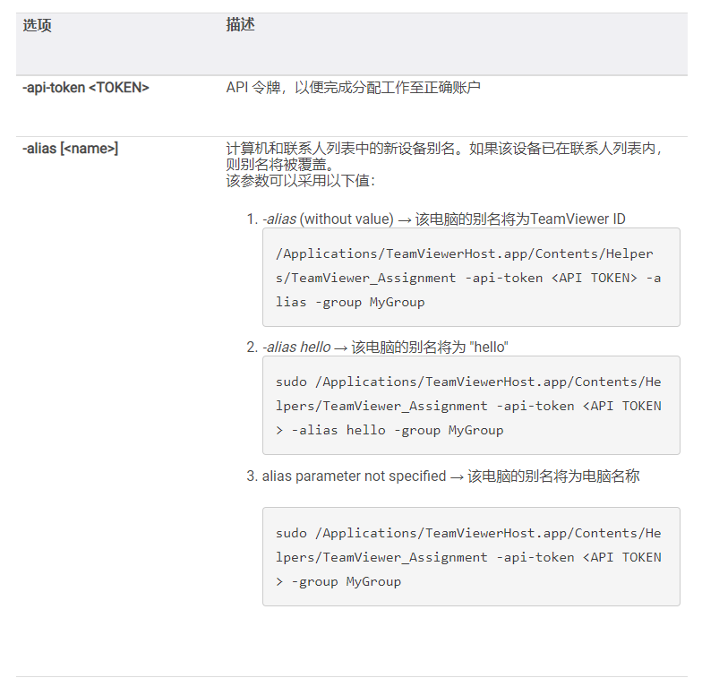Viewport: 702px width, 678px height.
Task: Click the line 该参数可以采用以下值:
Action: pyautogui.click(x=301, y=181)
